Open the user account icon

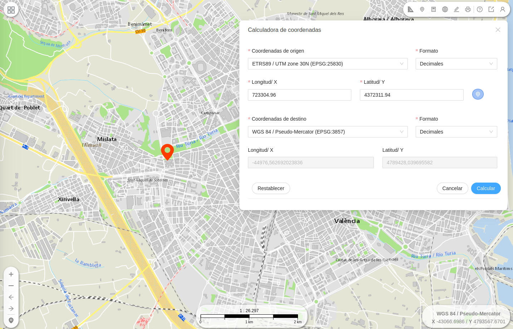tap(503, 9)
